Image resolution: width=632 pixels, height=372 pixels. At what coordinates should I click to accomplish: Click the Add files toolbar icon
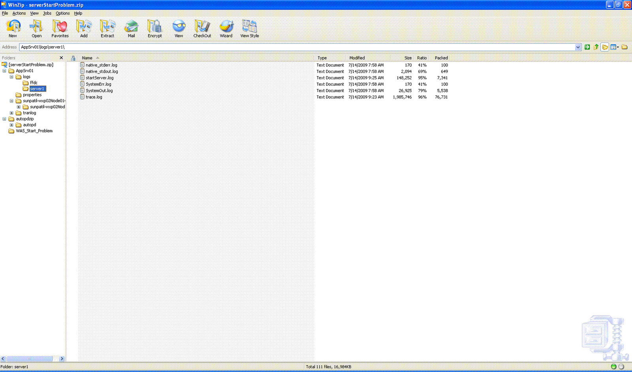(x=84, y=26)
